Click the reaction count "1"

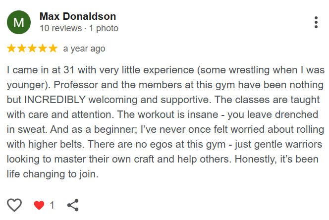click(x=52, y=205)
